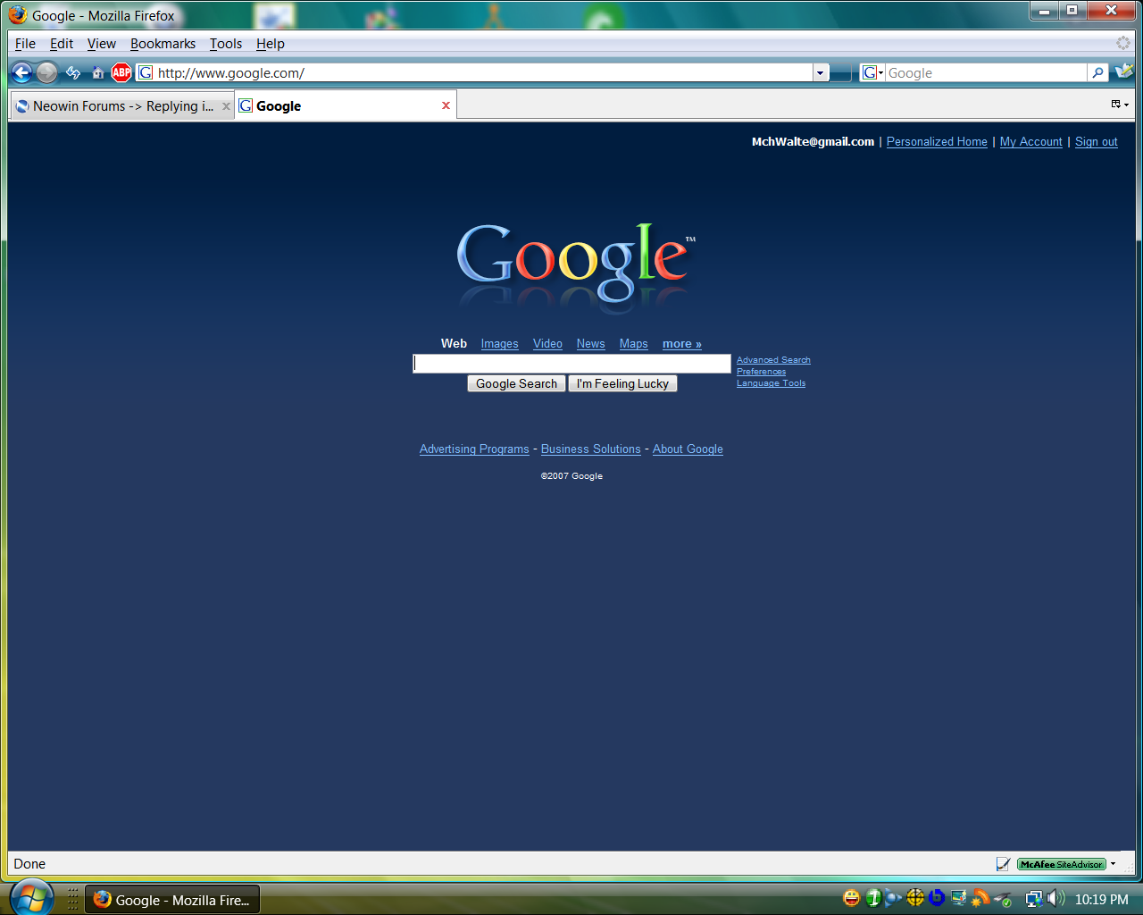This screenshot has height=915, width=1143.
Task: Close the Google tab with red X
Action: [x=446, y=105]
